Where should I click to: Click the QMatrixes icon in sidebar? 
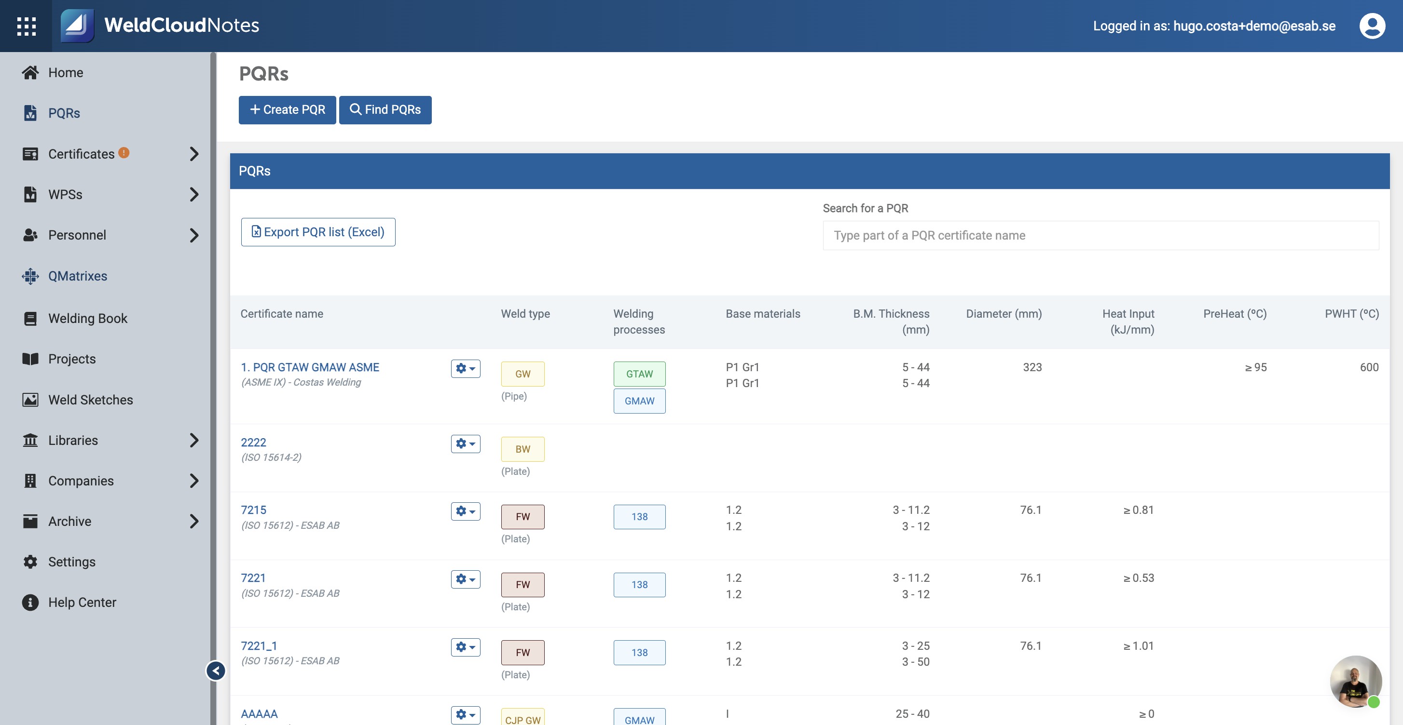pyautogui.click(x=30, y=276)
